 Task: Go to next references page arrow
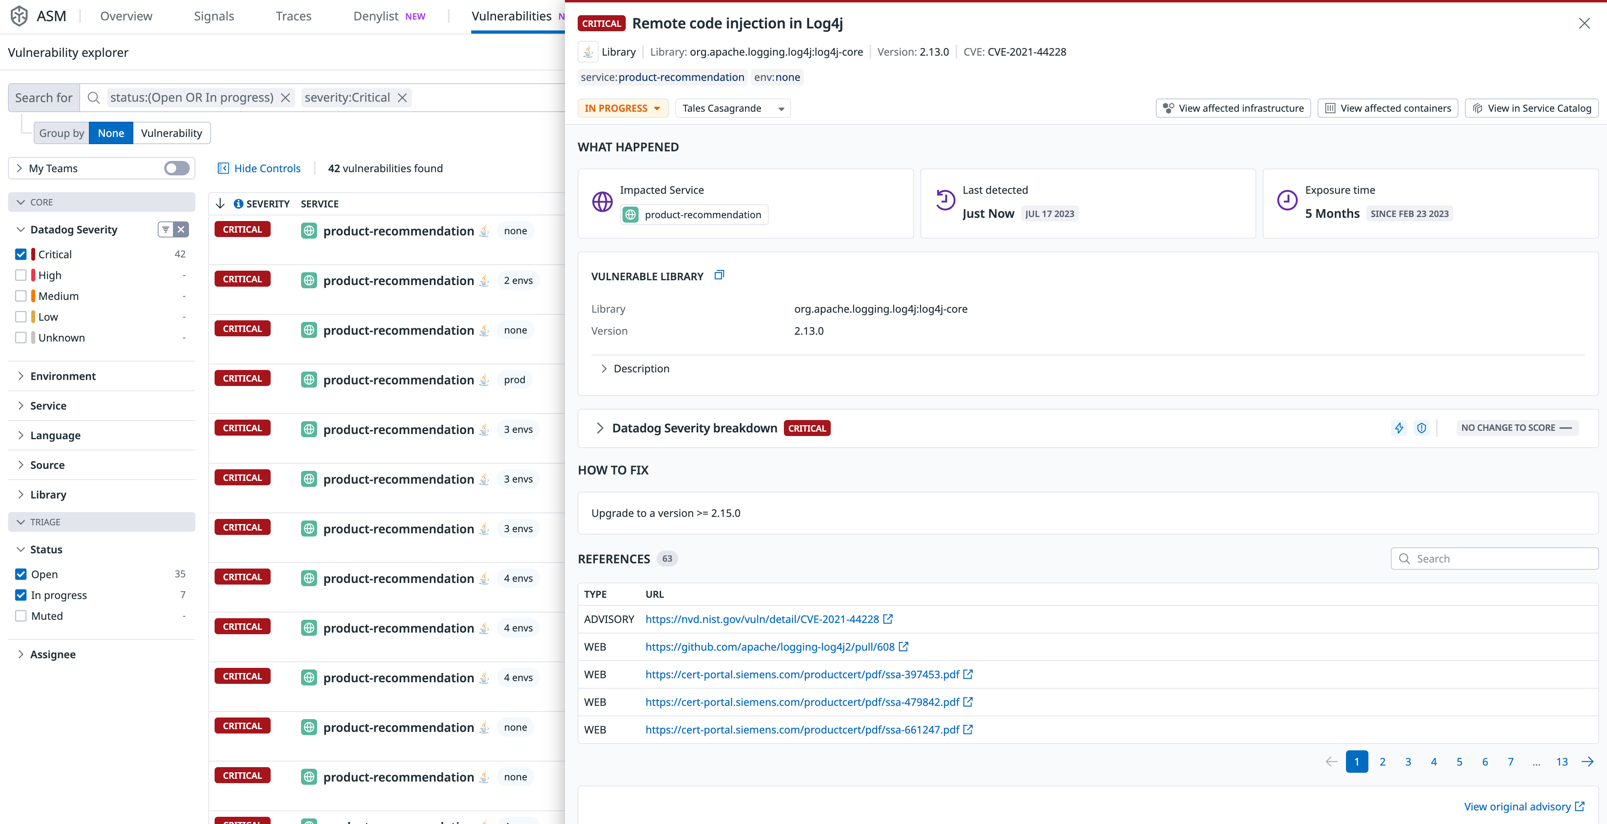point(1588,762)
